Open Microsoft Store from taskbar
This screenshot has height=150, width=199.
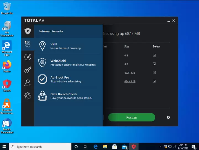[x=114, y=147]
